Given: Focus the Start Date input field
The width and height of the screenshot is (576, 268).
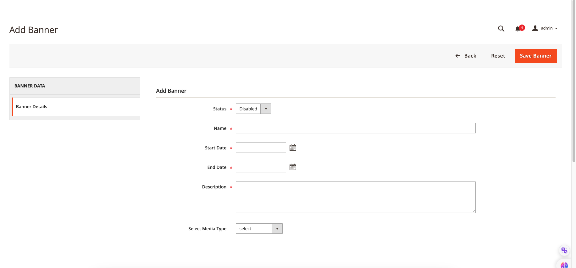Looking at the screenshot, I should point(261,148).
